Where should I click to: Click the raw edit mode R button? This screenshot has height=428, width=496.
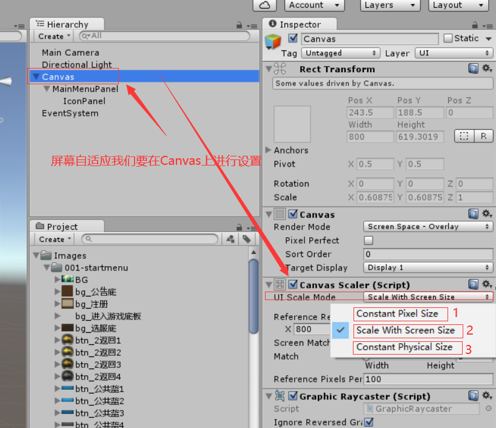483,136
